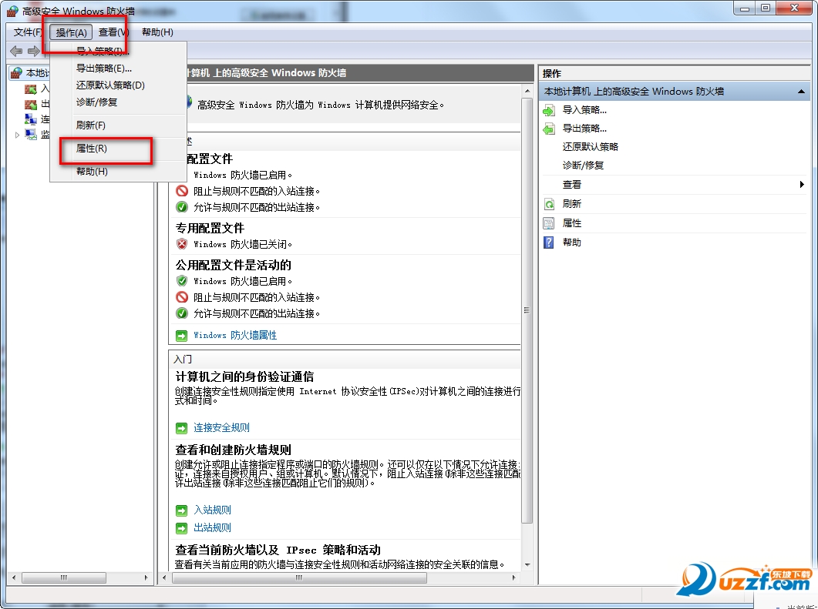Click 导出策略... in the actions pane
Viewport: 818px width, 609px height.
pos(584,128)
